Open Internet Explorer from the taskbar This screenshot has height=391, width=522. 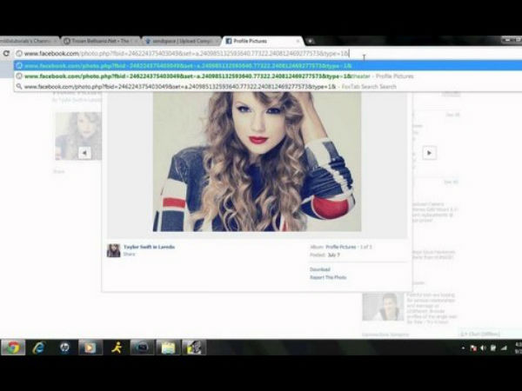pos(38,347)
